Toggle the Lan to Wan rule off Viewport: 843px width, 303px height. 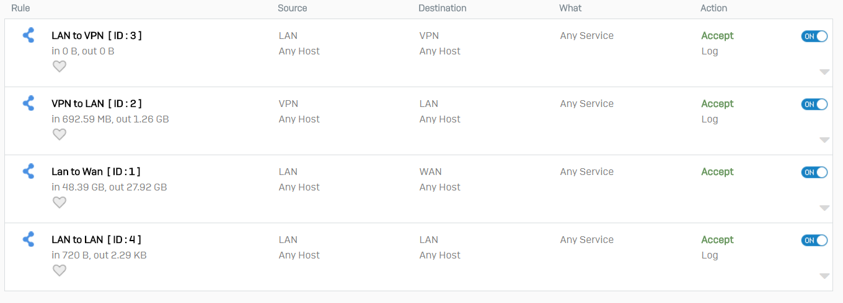(814, 172)
